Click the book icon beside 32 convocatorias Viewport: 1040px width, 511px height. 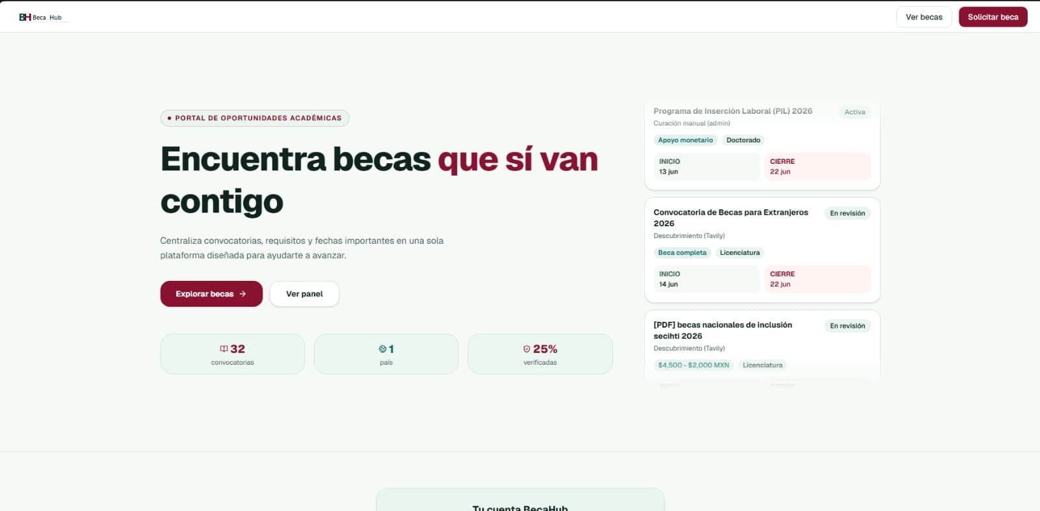(x=224, y=349)
